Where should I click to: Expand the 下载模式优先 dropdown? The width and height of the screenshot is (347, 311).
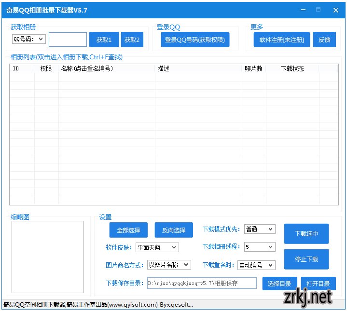coord(260,229)
